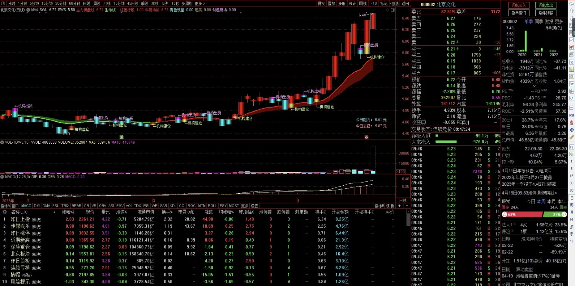Click the red dollar sign icon

click(x=572, y=123)
